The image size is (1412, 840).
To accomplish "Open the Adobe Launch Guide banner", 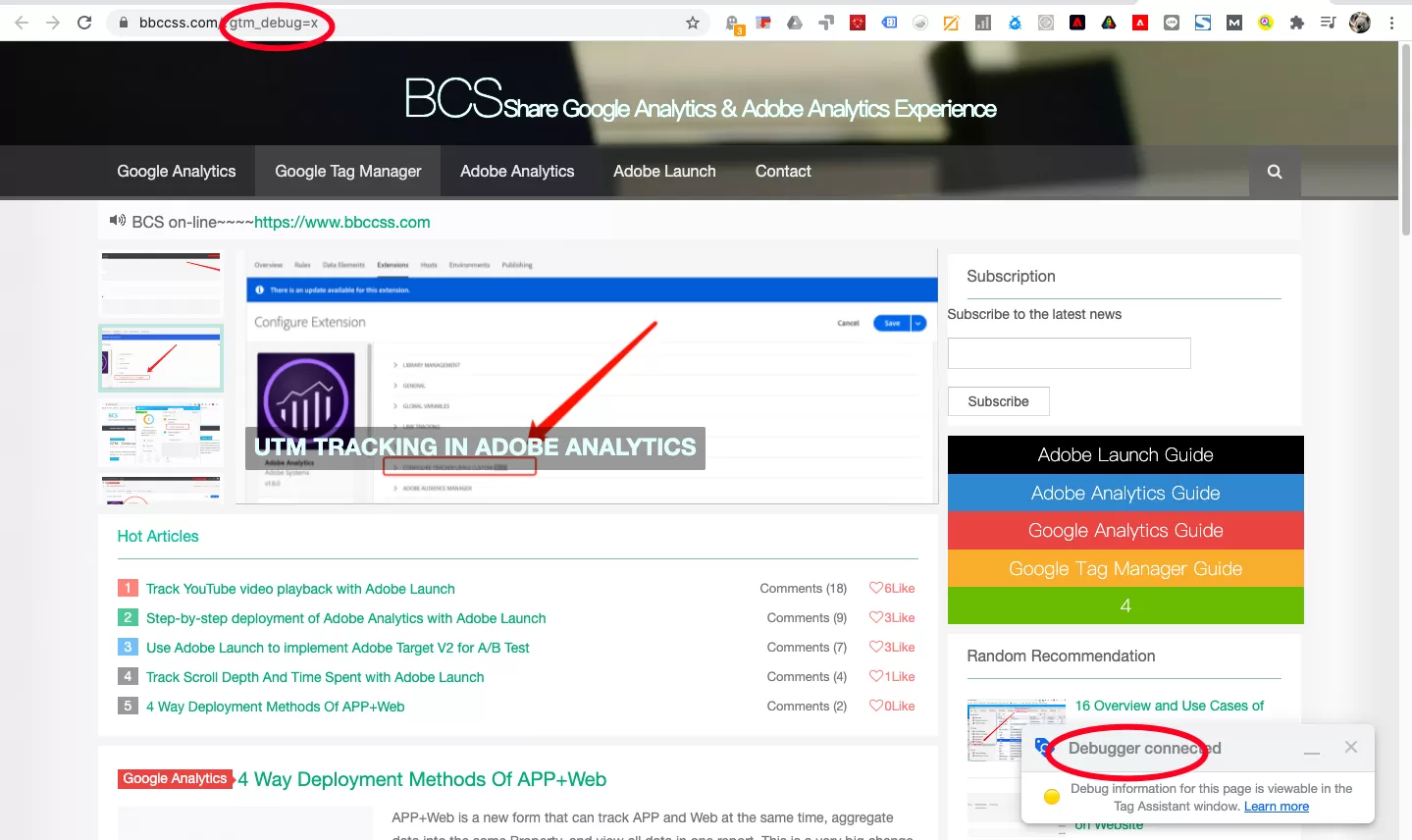I will [x=1125, y=455].
